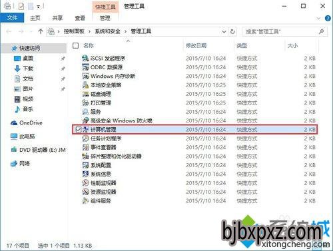The height and width of the screenshot is (251, 333).
Task: Select the 资源监视器 icon
Action: pos(85,192)
